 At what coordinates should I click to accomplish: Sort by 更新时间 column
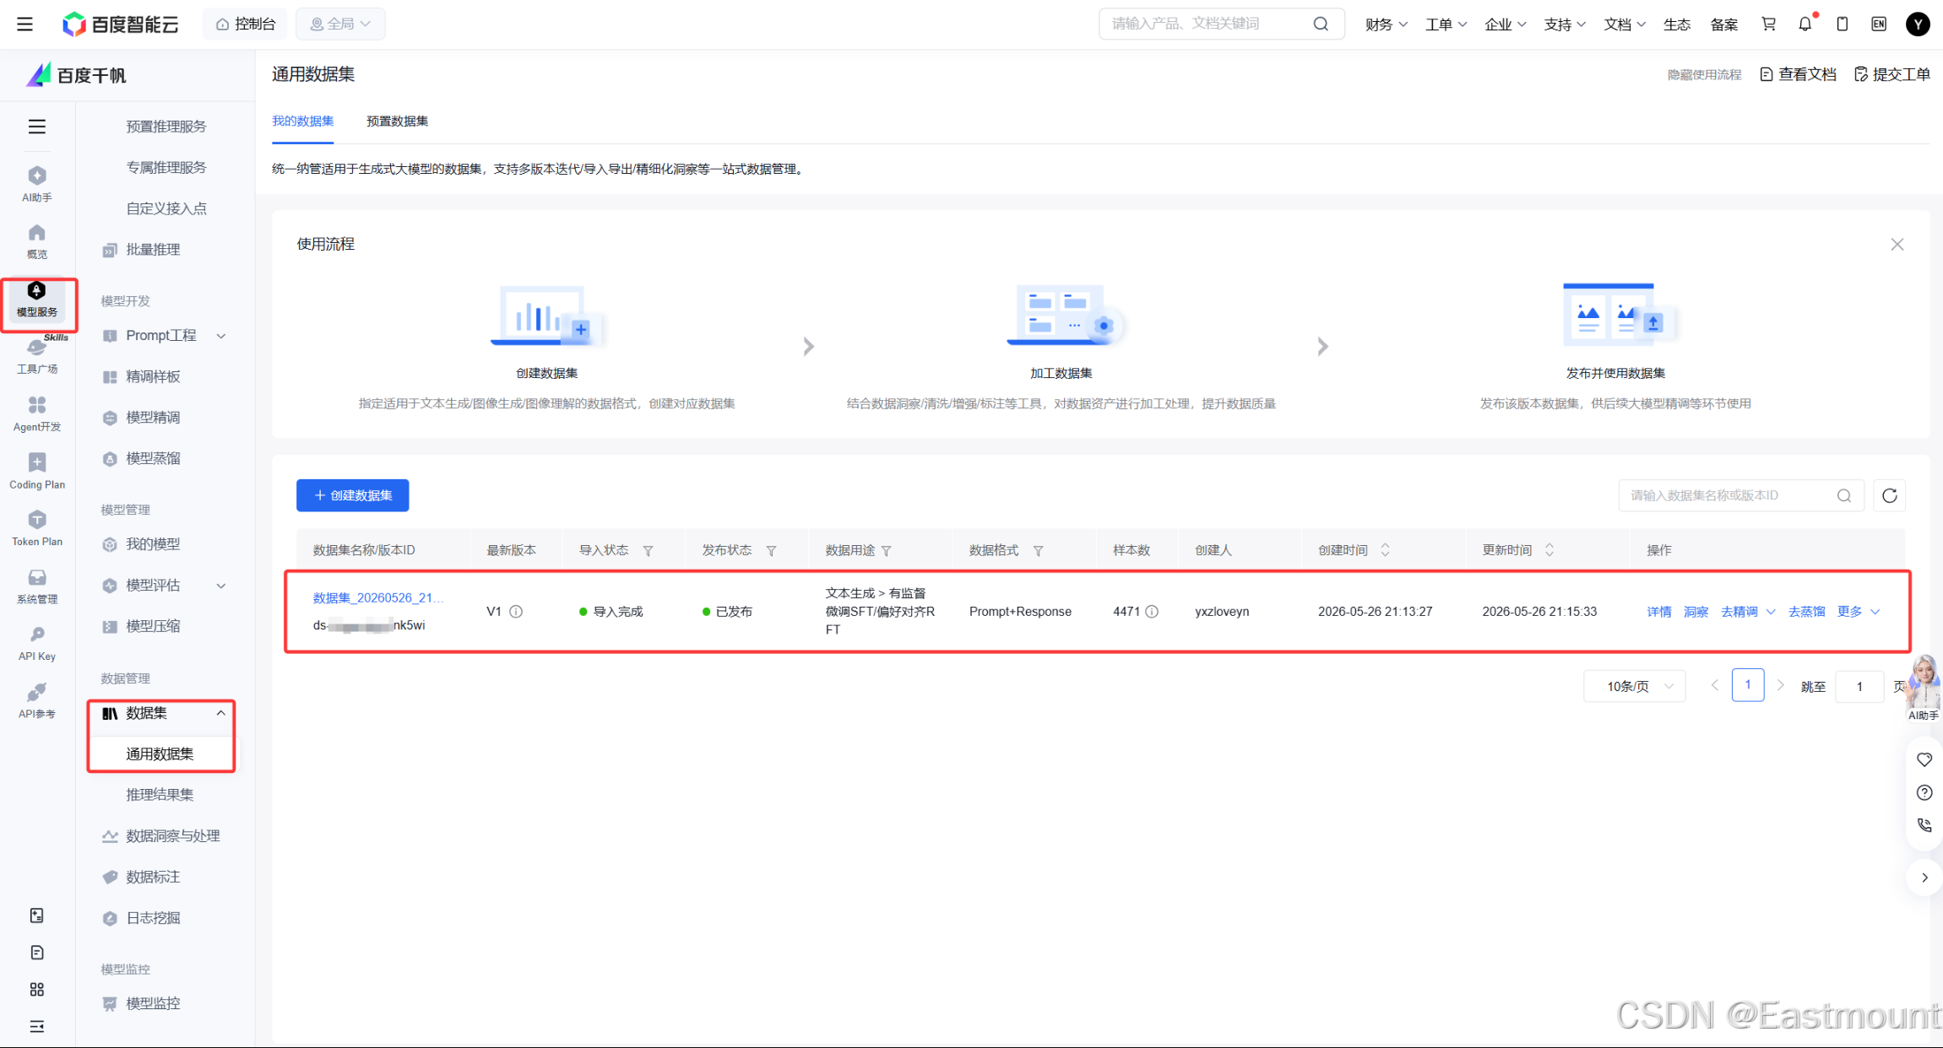coord(1549,550)
